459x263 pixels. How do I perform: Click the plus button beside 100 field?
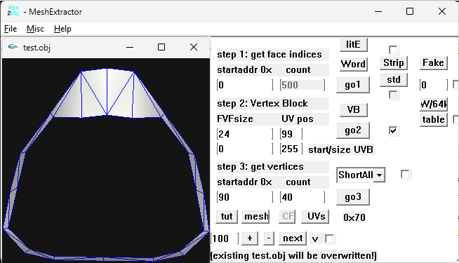pos(250,238)
